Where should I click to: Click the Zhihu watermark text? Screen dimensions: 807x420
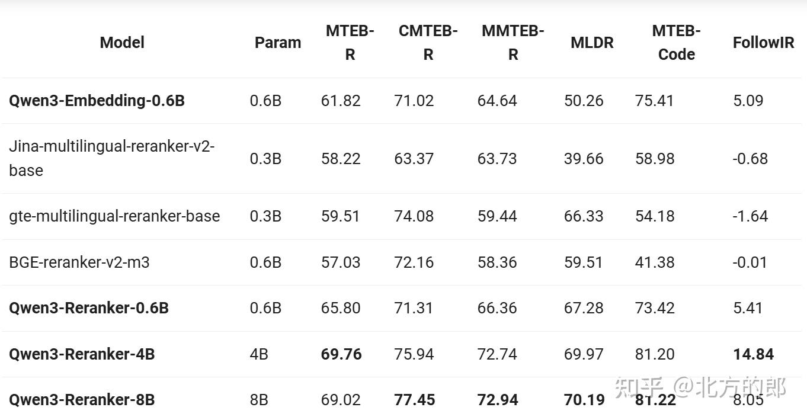pyautogui.click(x=700, y=387)
